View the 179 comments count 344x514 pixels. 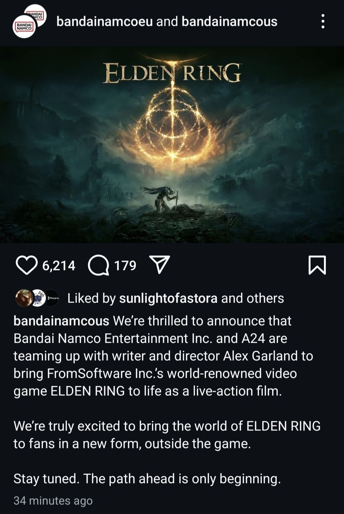(125, 266)
